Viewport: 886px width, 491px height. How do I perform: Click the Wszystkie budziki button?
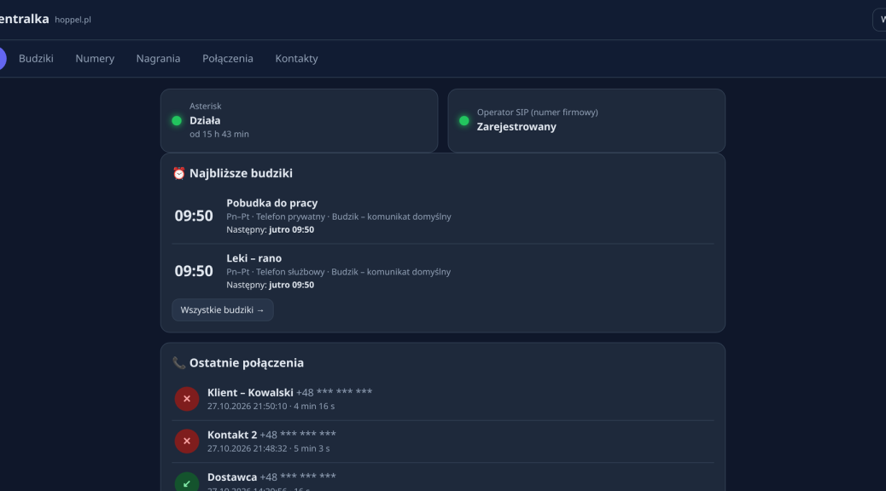pyautogui.click(x=223, y=309)
